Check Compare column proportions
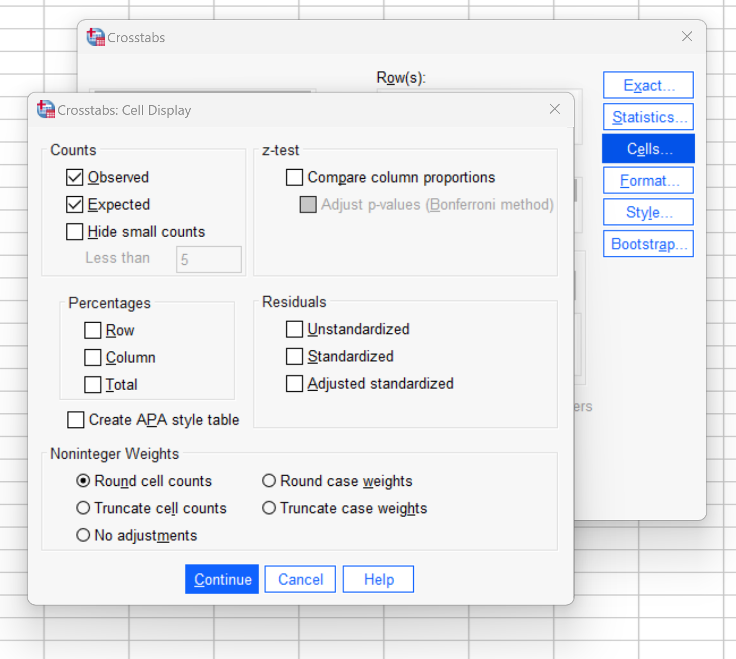The width and height of the screenshot is (736, 659). tap(295, 177)
